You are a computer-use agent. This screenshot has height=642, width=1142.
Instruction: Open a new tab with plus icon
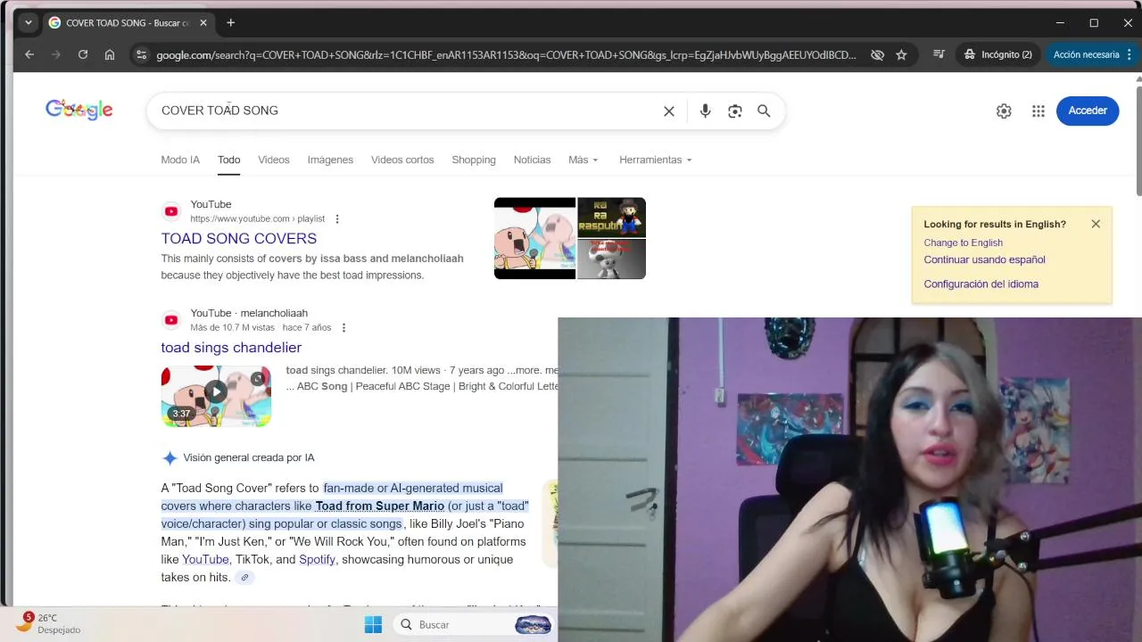pos(231,22)
